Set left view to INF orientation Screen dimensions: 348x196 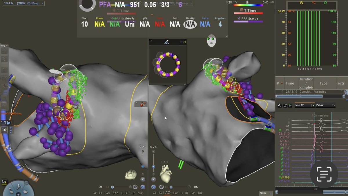[x=133, y=193]
